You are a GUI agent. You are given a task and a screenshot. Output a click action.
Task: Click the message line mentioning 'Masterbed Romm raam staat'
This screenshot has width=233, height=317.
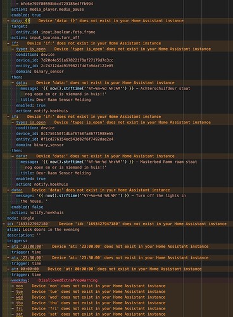click(x=109, y=162)
